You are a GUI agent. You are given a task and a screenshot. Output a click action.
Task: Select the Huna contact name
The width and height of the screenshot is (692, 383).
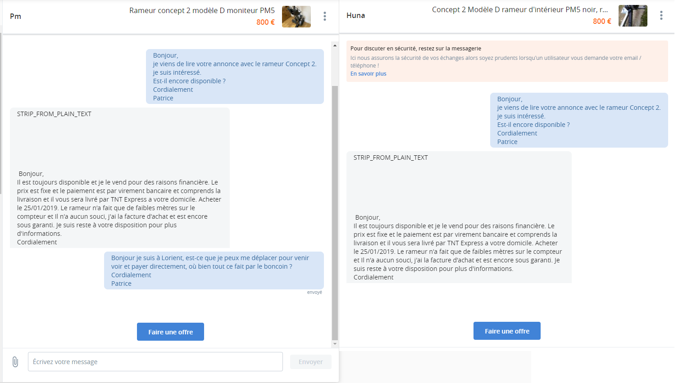point(355,16)
